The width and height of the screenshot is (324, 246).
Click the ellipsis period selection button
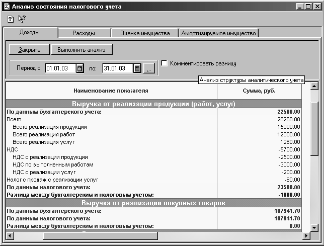(x=149, y=68)
